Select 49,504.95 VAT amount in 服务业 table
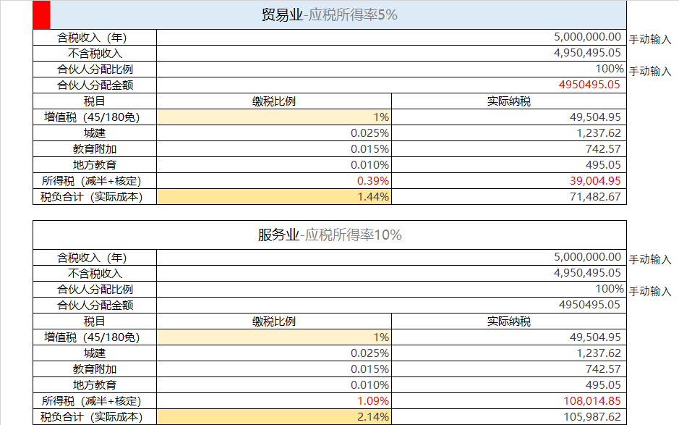This screenshot has height=425, width=679. [x=509, y=337]
